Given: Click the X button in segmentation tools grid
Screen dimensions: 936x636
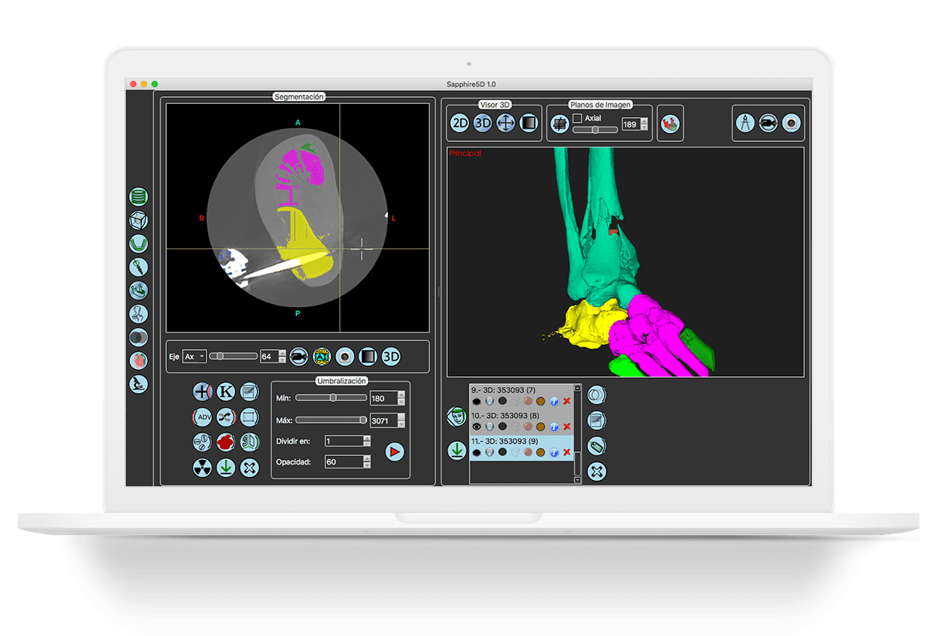Looking at the screenshot, I should coord(249,468).
